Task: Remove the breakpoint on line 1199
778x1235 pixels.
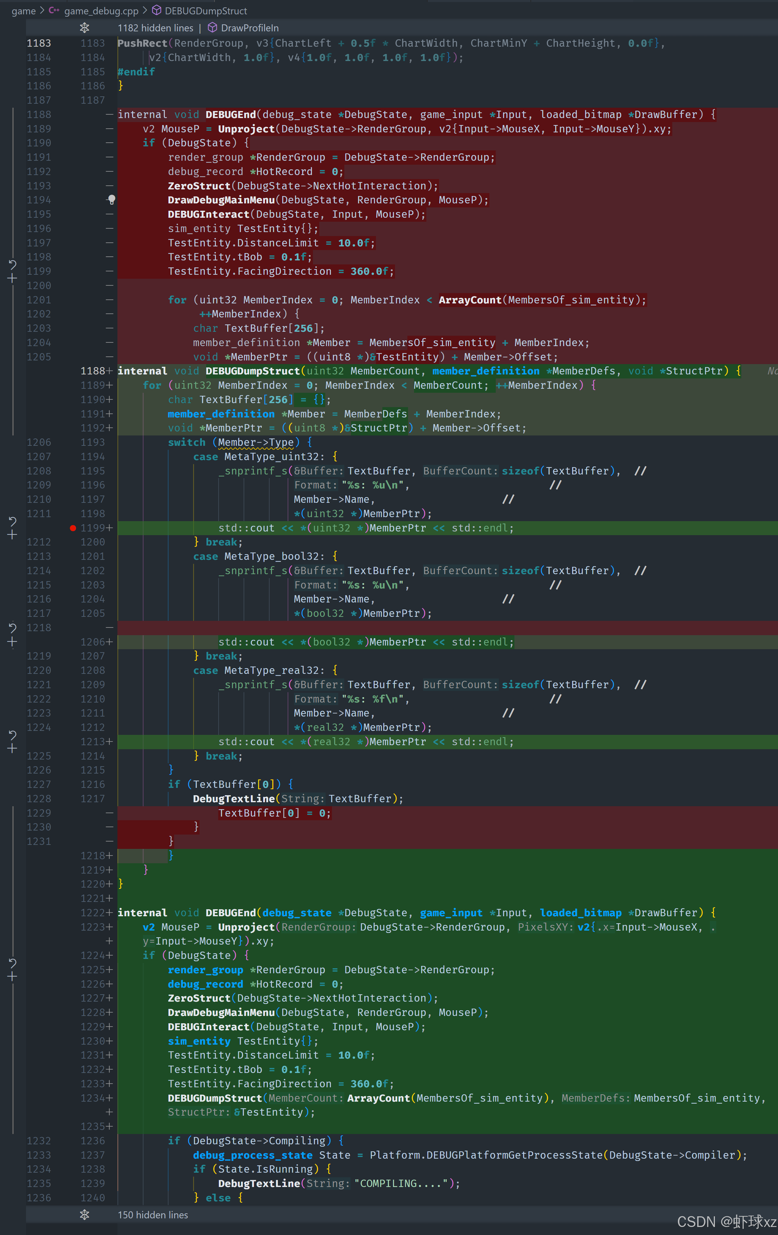Action: point(73,528)
